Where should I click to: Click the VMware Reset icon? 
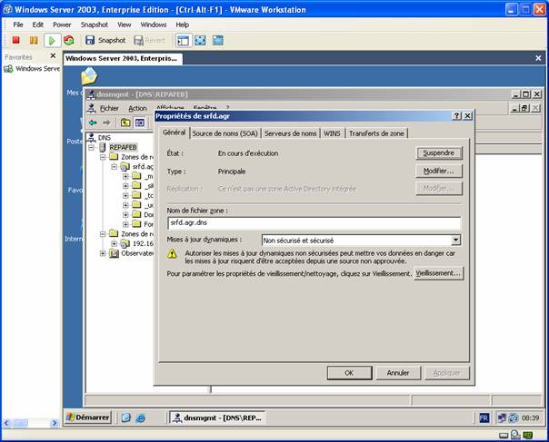click(69, 40)
